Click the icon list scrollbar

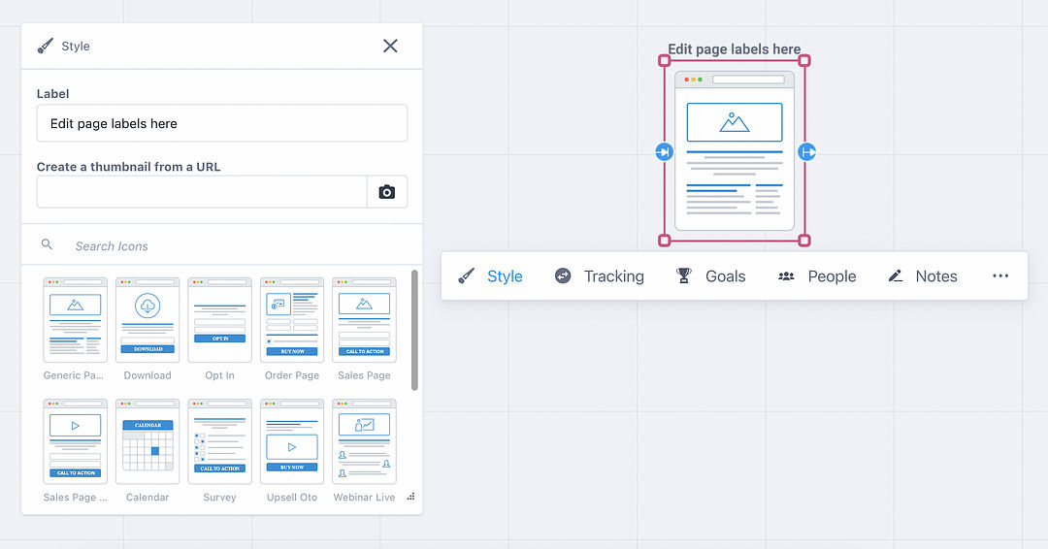(414, 330)
